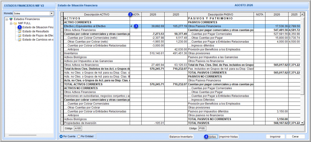The image size is (311, 142).
Task: Click note number 4 in NOTA column
Action: click(x=131, y=26)
